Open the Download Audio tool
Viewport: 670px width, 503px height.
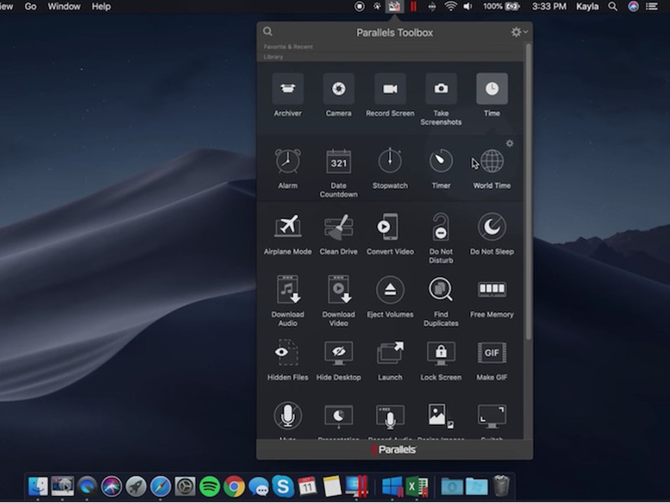coord(288,289)
